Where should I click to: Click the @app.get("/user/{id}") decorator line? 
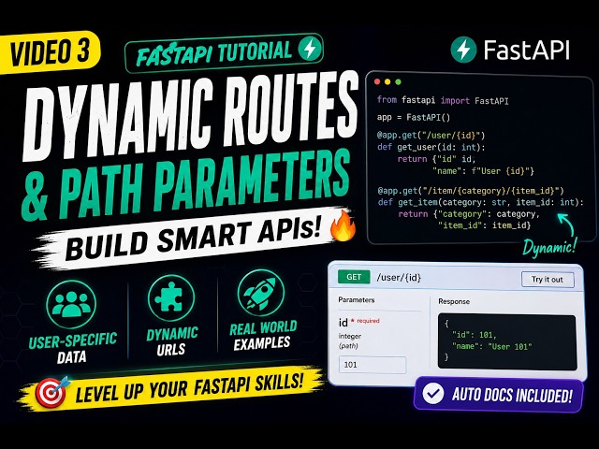[x=431, y=136]
